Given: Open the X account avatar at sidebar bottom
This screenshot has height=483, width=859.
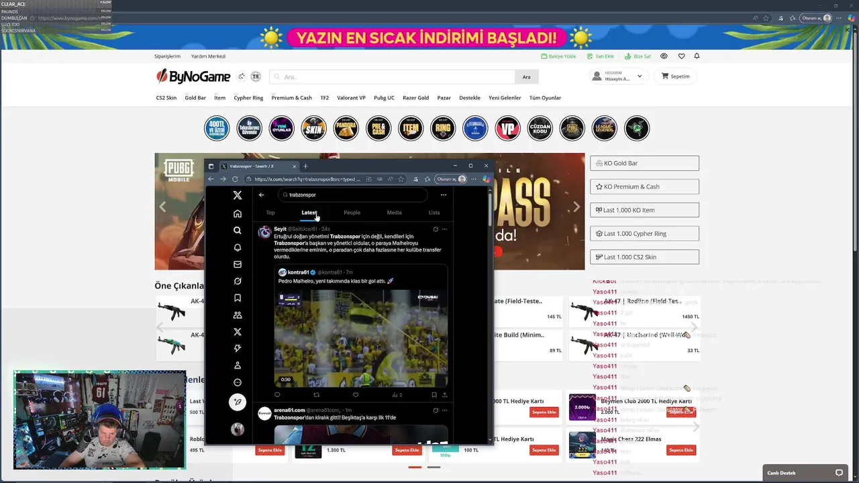Looking at the screenshot, I should [x=238, y=429].
